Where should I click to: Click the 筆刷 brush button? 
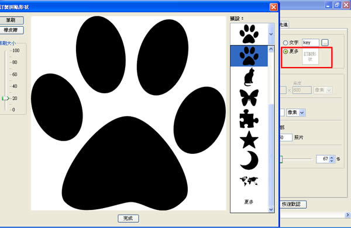pyautogui.click(x=11, y=20)
